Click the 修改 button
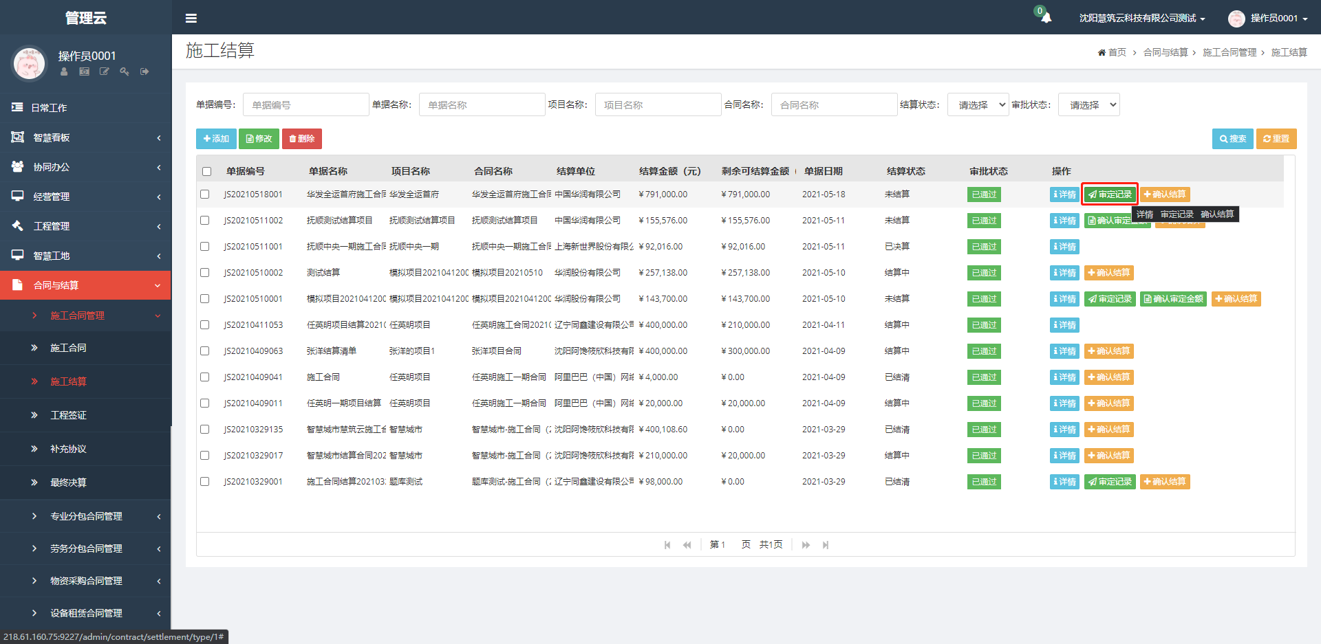1321x644 pixels. click(x=259, y=139)
